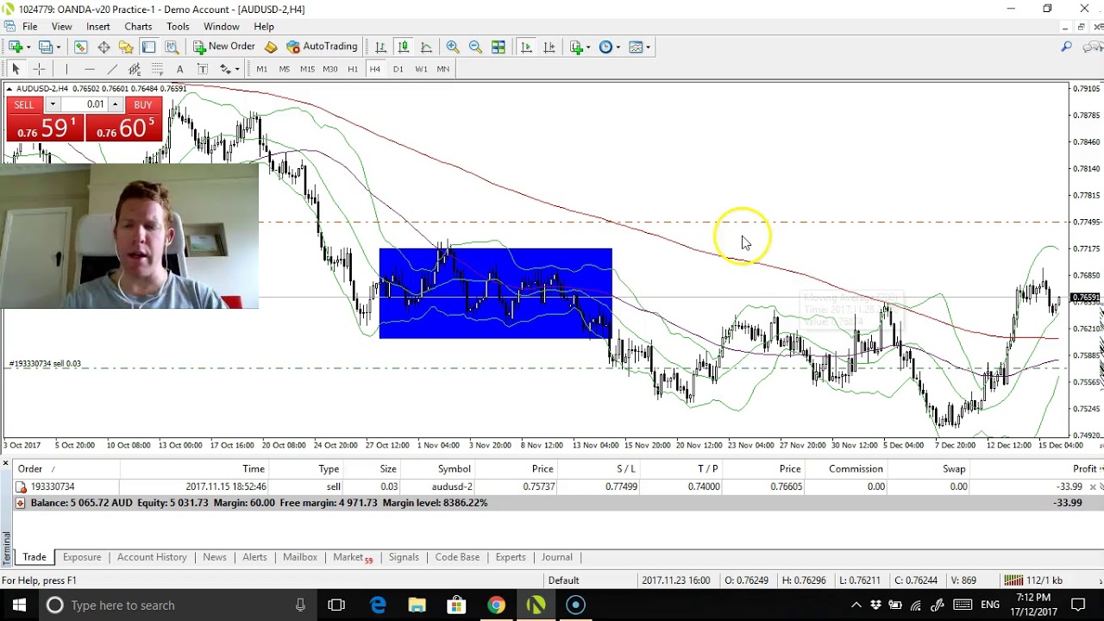This screenshot has width=1104, height=621.
Task: Select the Fibonacci retracement tool
Action: click(157, 69)
